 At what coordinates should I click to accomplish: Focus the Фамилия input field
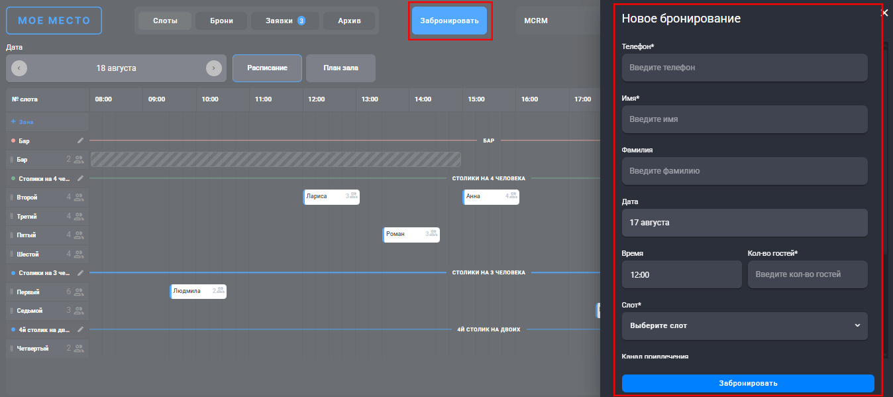(x=745, y=171)
